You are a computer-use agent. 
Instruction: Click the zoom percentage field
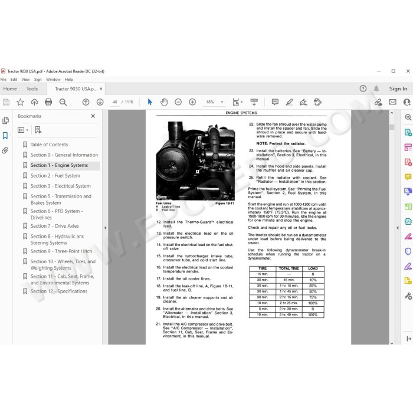(211, 102)
